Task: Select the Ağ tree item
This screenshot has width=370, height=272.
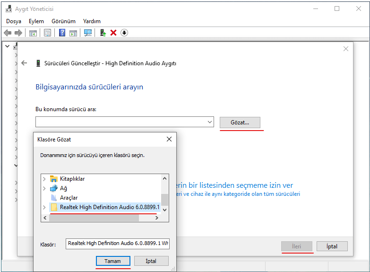Action: [x=63, y=188]
